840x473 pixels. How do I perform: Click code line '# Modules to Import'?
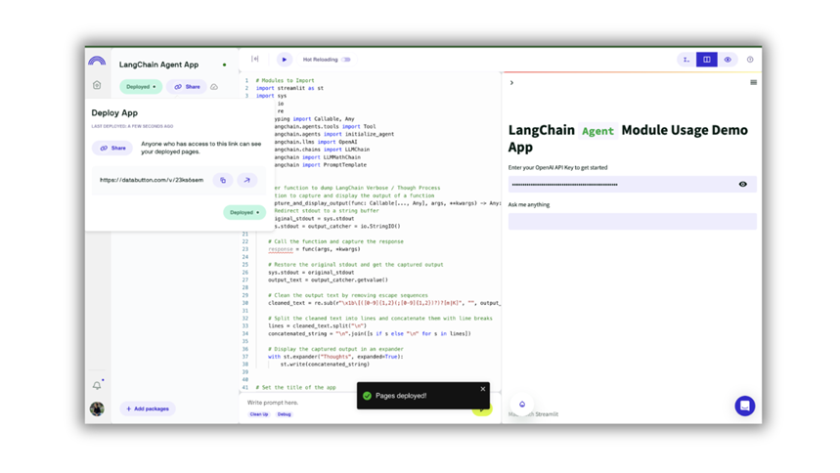[285, 80]
